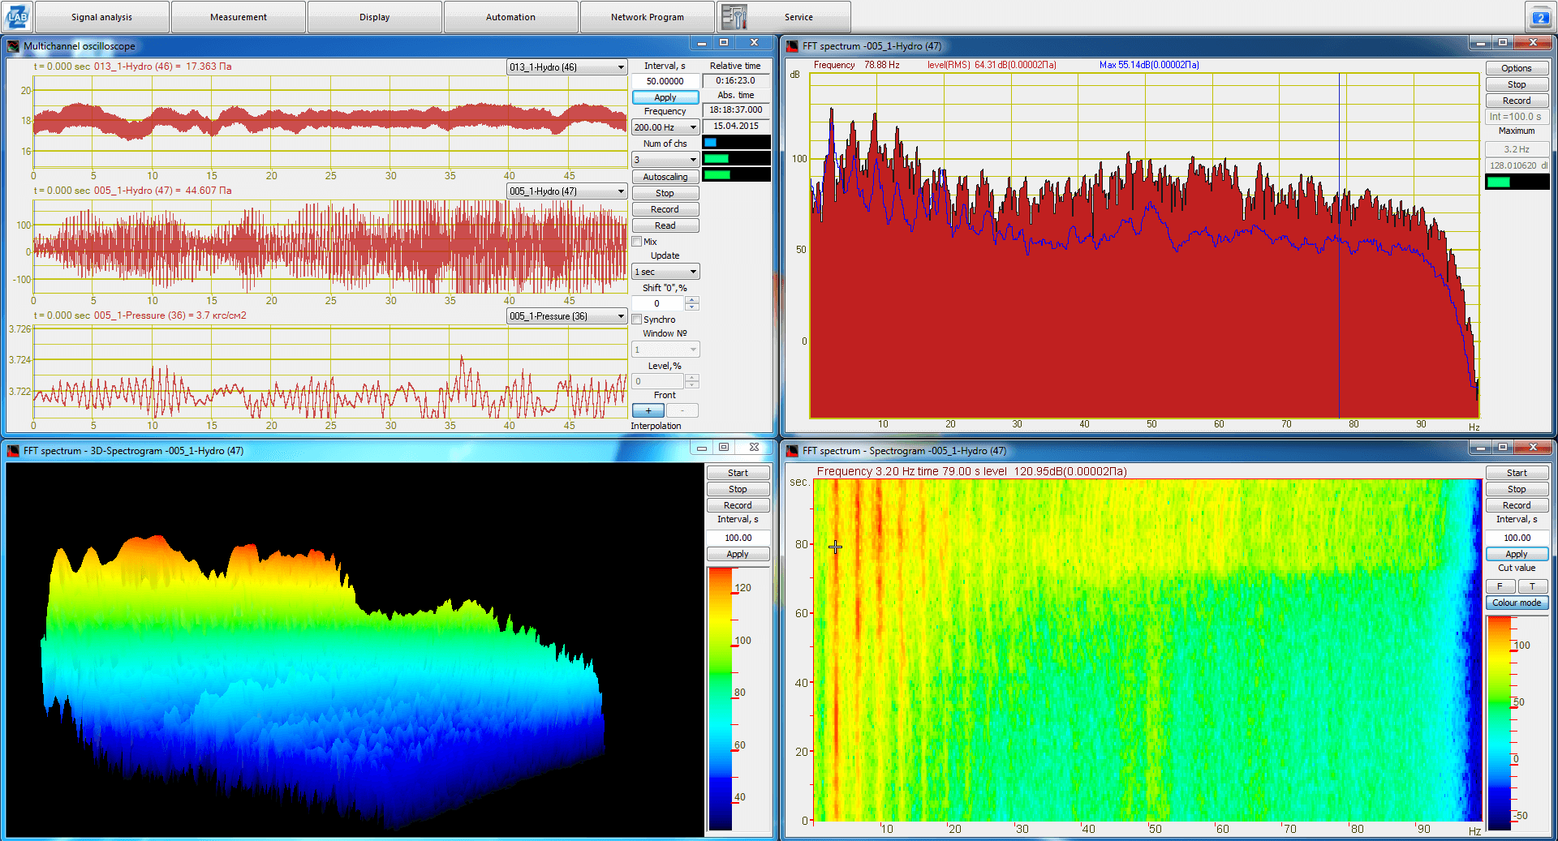
Task: Click Record in the FFT spectrum window
Action: pos(1517,101)
